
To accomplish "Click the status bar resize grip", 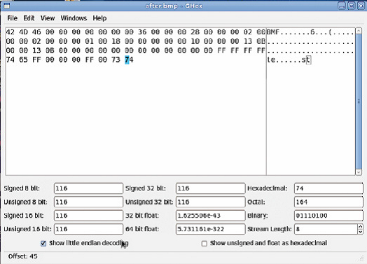I will (361, 258).
